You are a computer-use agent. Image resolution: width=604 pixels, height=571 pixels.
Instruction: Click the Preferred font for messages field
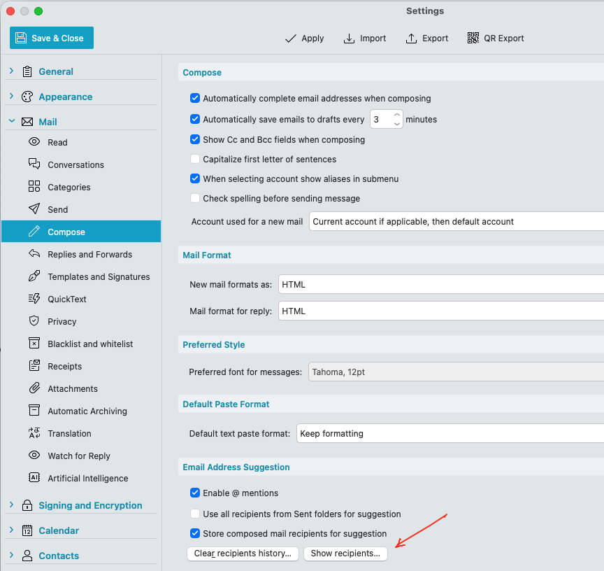tap(454, 372)
